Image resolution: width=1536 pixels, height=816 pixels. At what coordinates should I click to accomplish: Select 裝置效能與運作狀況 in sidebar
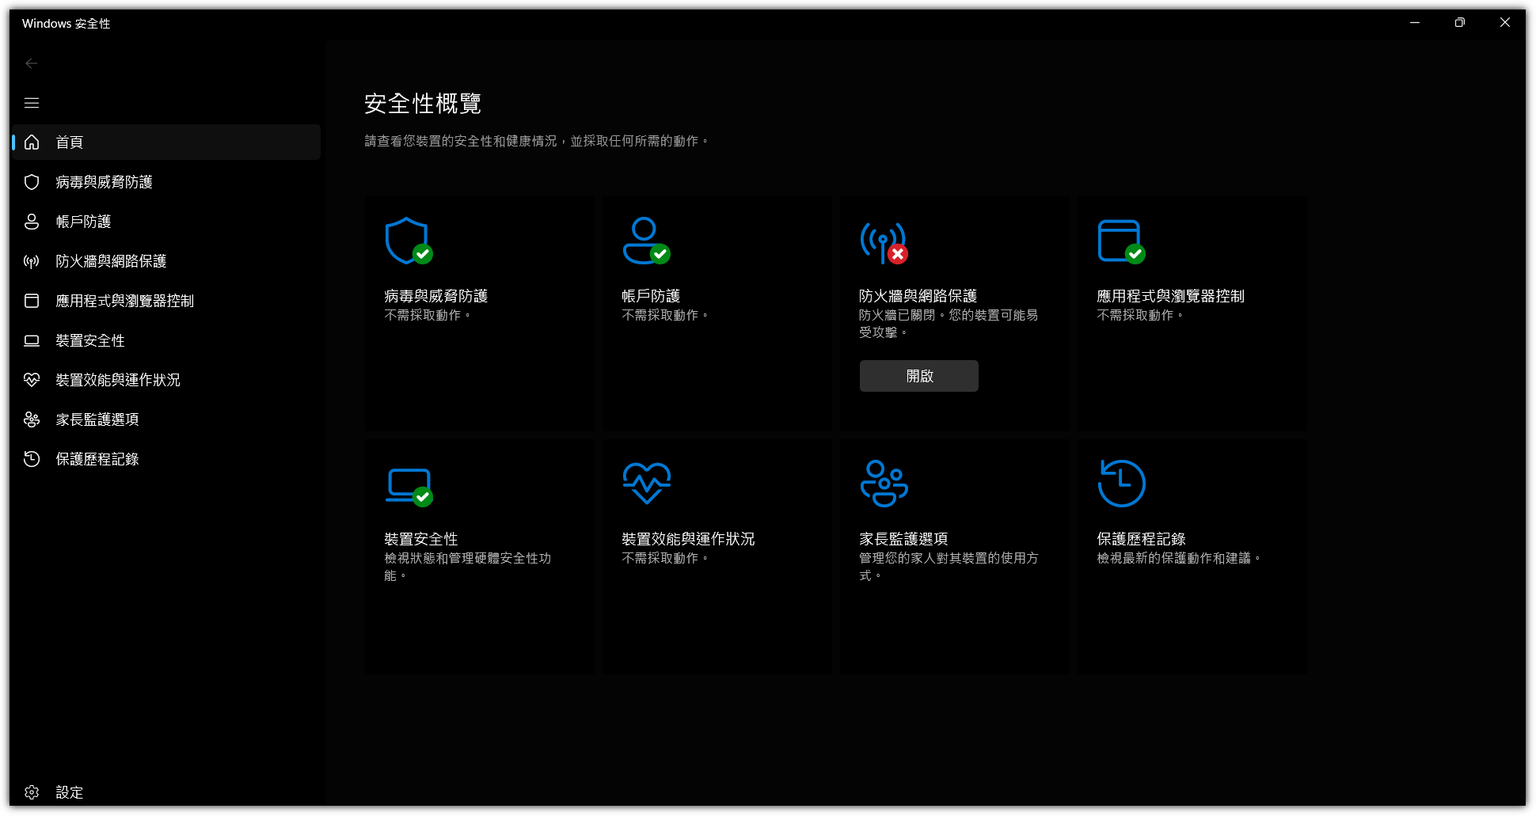pyautogui.click(x=166, y=380)
